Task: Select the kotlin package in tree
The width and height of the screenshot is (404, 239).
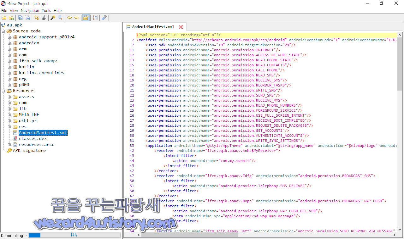Action: click(x=27, y=67)
